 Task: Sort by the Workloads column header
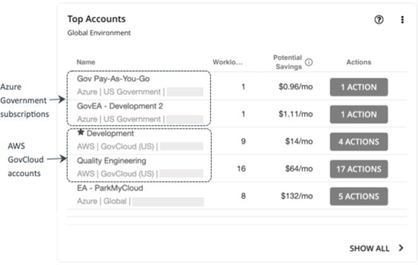pos(228,62)
